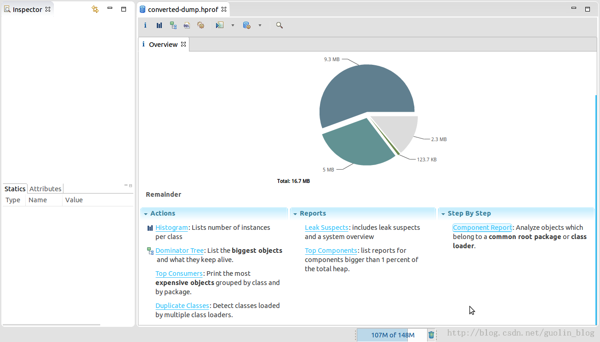
Task: Open the Overview info toolbar icon
Action: (145, 25)
